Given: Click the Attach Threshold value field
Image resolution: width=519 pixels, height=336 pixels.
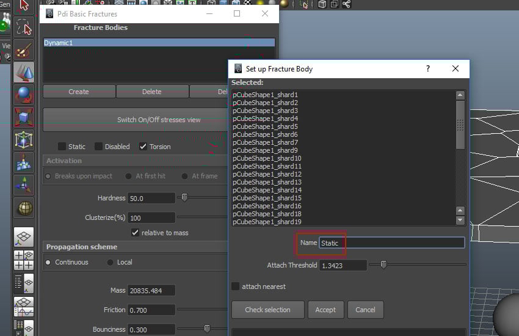Looking at the screenshot, I should (343, 265).
